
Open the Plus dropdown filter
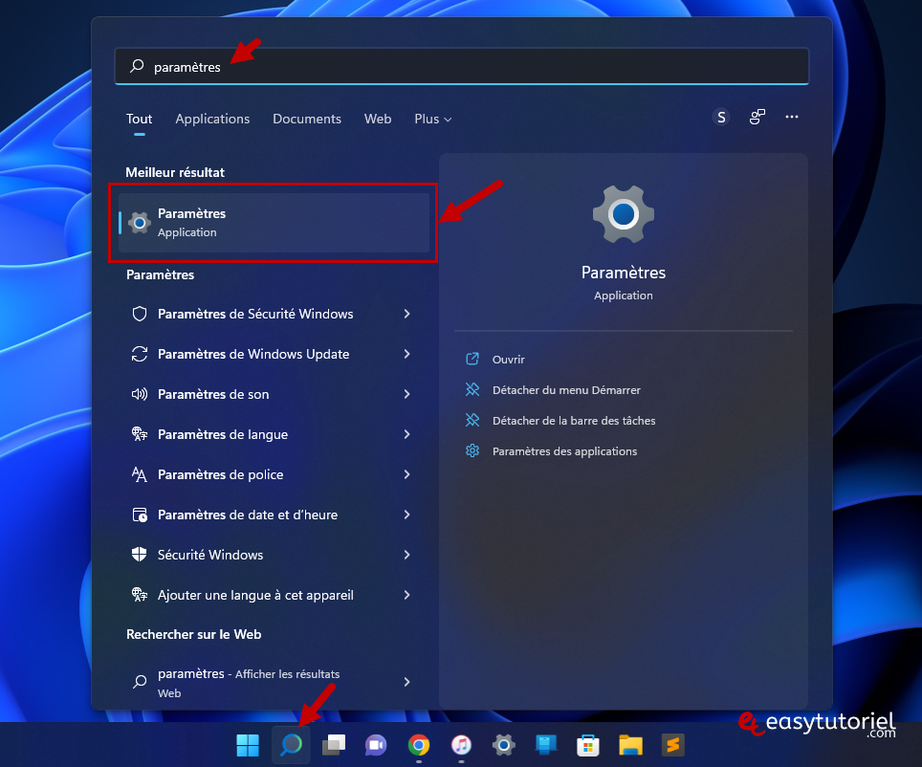click(x=432, y=119)
